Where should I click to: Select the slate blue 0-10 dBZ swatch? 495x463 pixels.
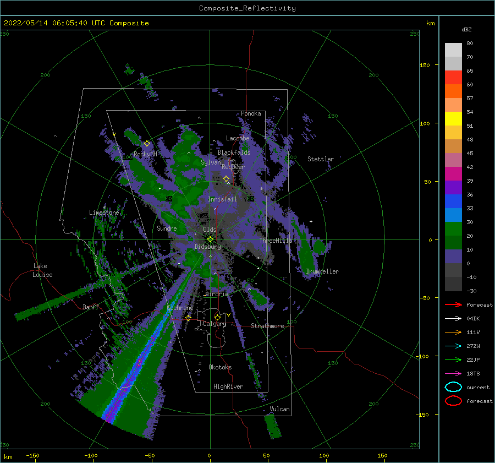pos(453,257)
